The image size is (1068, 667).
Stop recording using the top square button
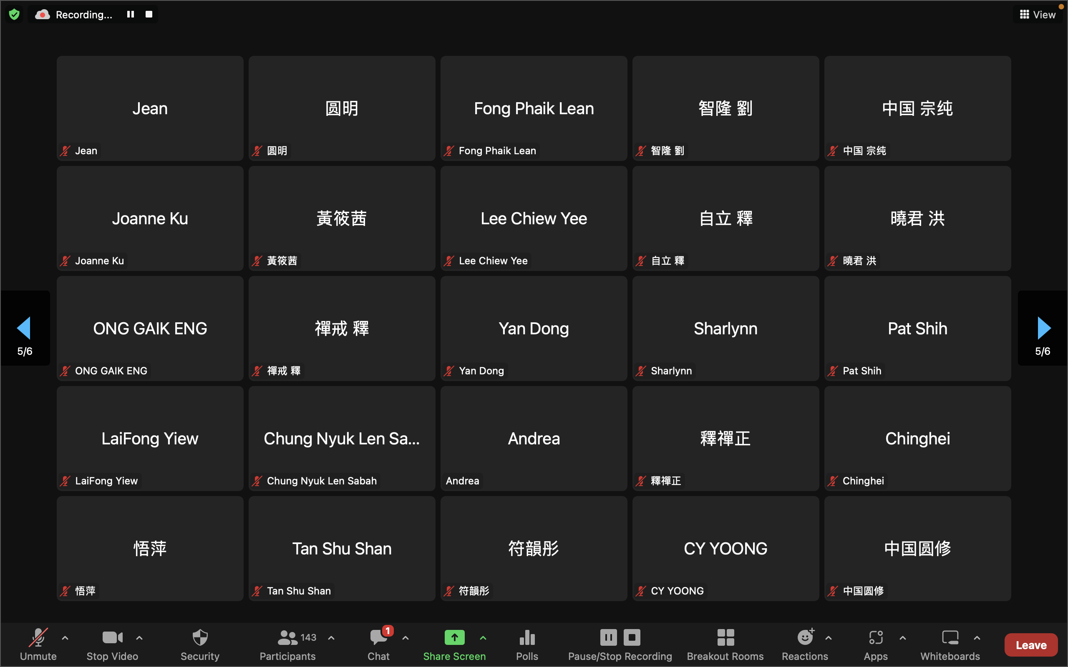click(x=149, y=15)
